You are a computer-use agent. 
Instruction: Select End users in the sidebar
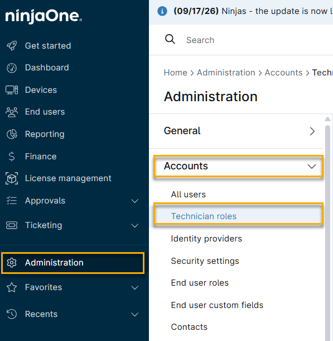click(x=45, y=112)
